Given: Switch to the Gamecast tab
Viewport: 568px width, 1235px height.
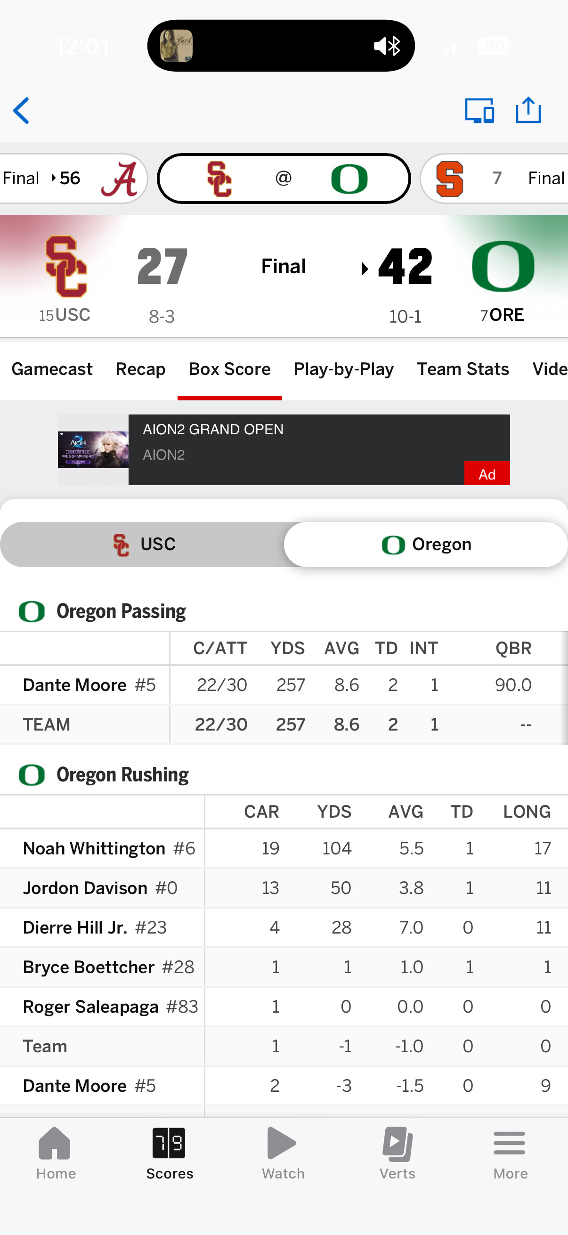Looking at the screenshot, I should click(x=52, y=369).
